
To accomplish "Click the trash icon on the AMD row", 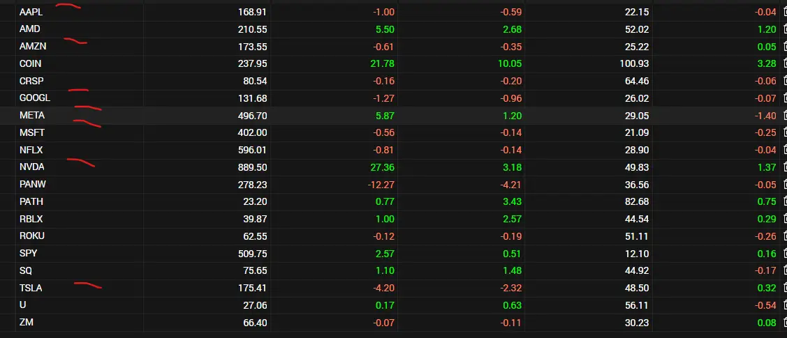I will [x=785, y=29].
